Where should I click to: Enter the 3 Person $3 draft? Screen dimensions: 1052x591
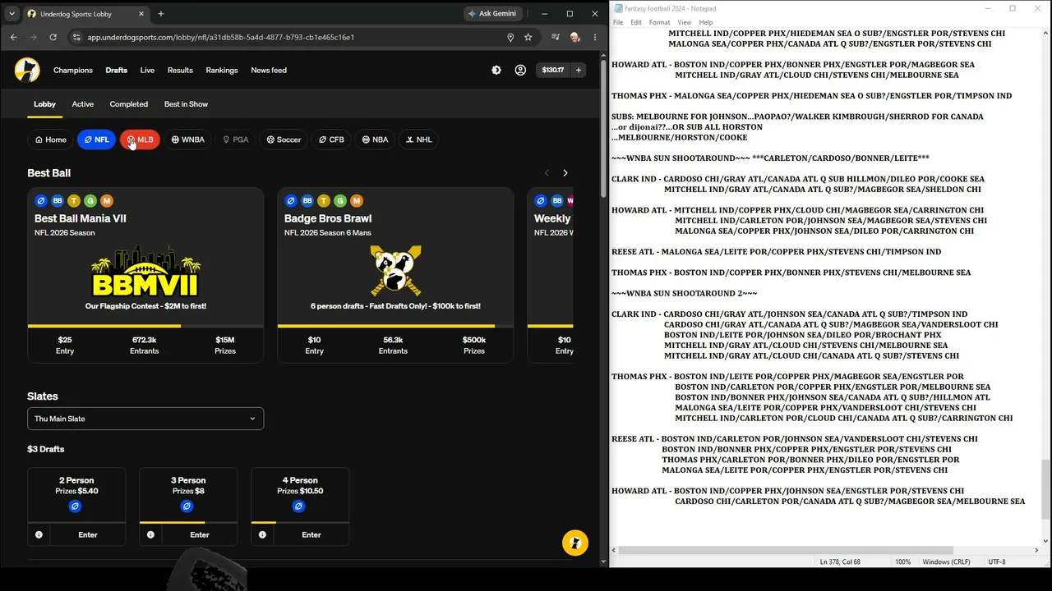click(200, 535)
